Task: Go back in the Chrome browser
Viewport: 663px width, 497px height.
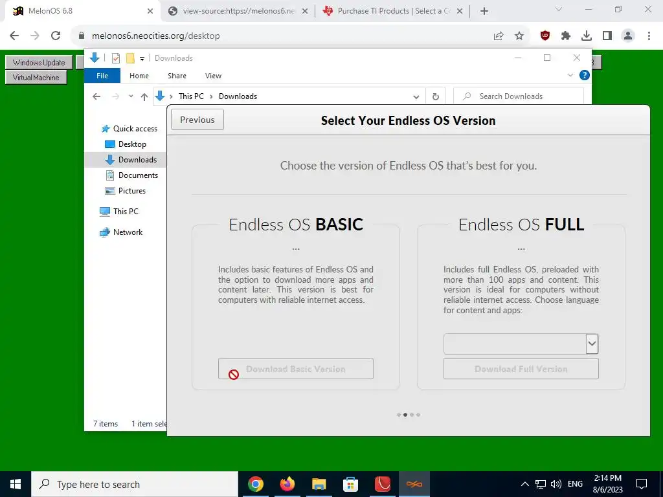Action: pos(14,36)
